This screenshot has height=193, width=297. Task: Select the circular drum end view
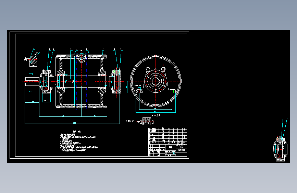tap(156, 81)
